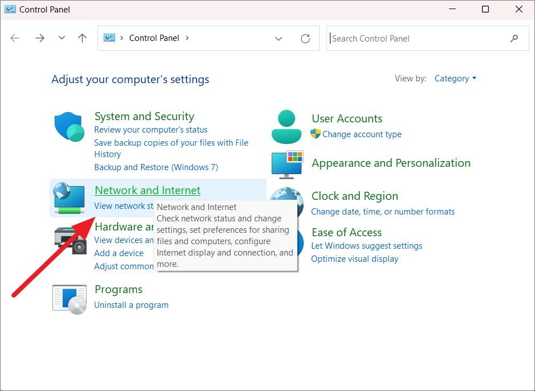This screenshot has width=535, height=391.
Task: Click the Programs disc icon
Action: click(x=70, y=299)
